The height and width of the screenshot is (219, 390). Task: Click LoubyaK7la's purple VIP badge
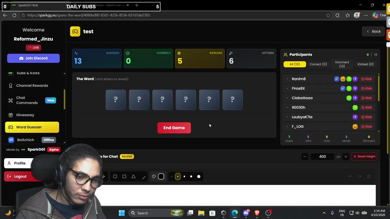(355, 117)
